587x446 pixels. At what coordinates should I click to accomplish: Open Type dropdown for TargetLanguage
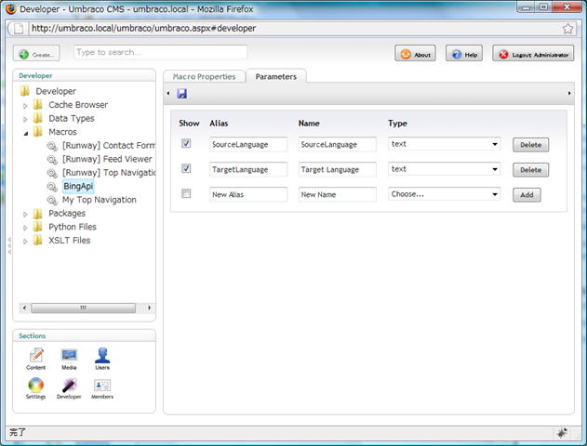pos(445,169)
